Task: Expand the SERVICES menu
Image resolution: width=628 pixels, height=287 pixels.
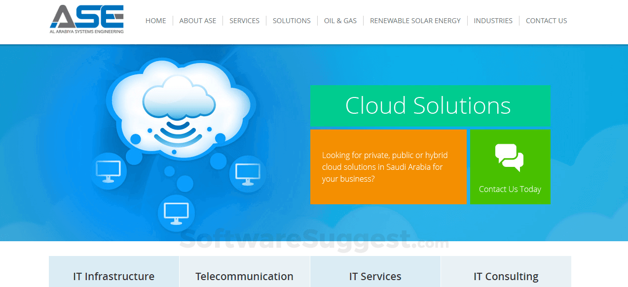Action: tap(244, 21)
